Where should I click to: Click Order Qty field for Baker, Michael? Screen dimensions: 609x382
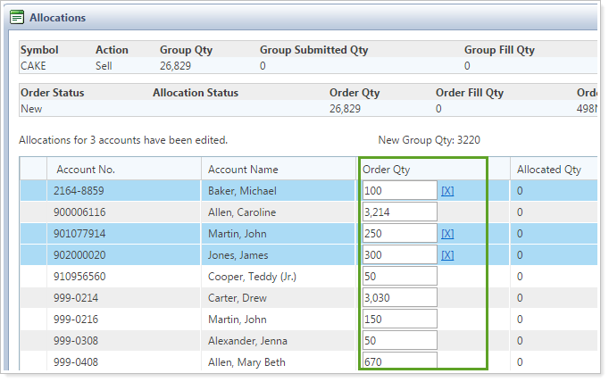(399, 191)
